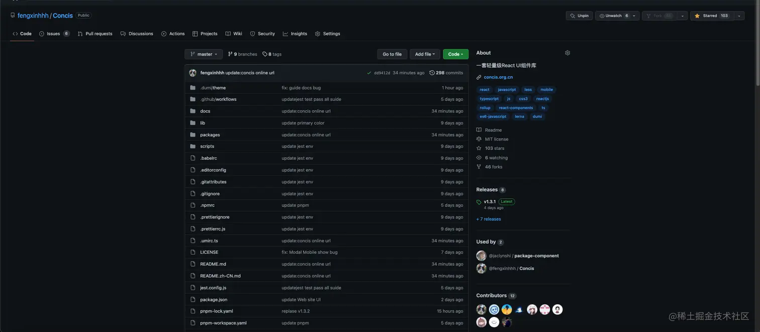Open the Security tab
This screenshot has height=332, width=760.
tap(262, 34)
